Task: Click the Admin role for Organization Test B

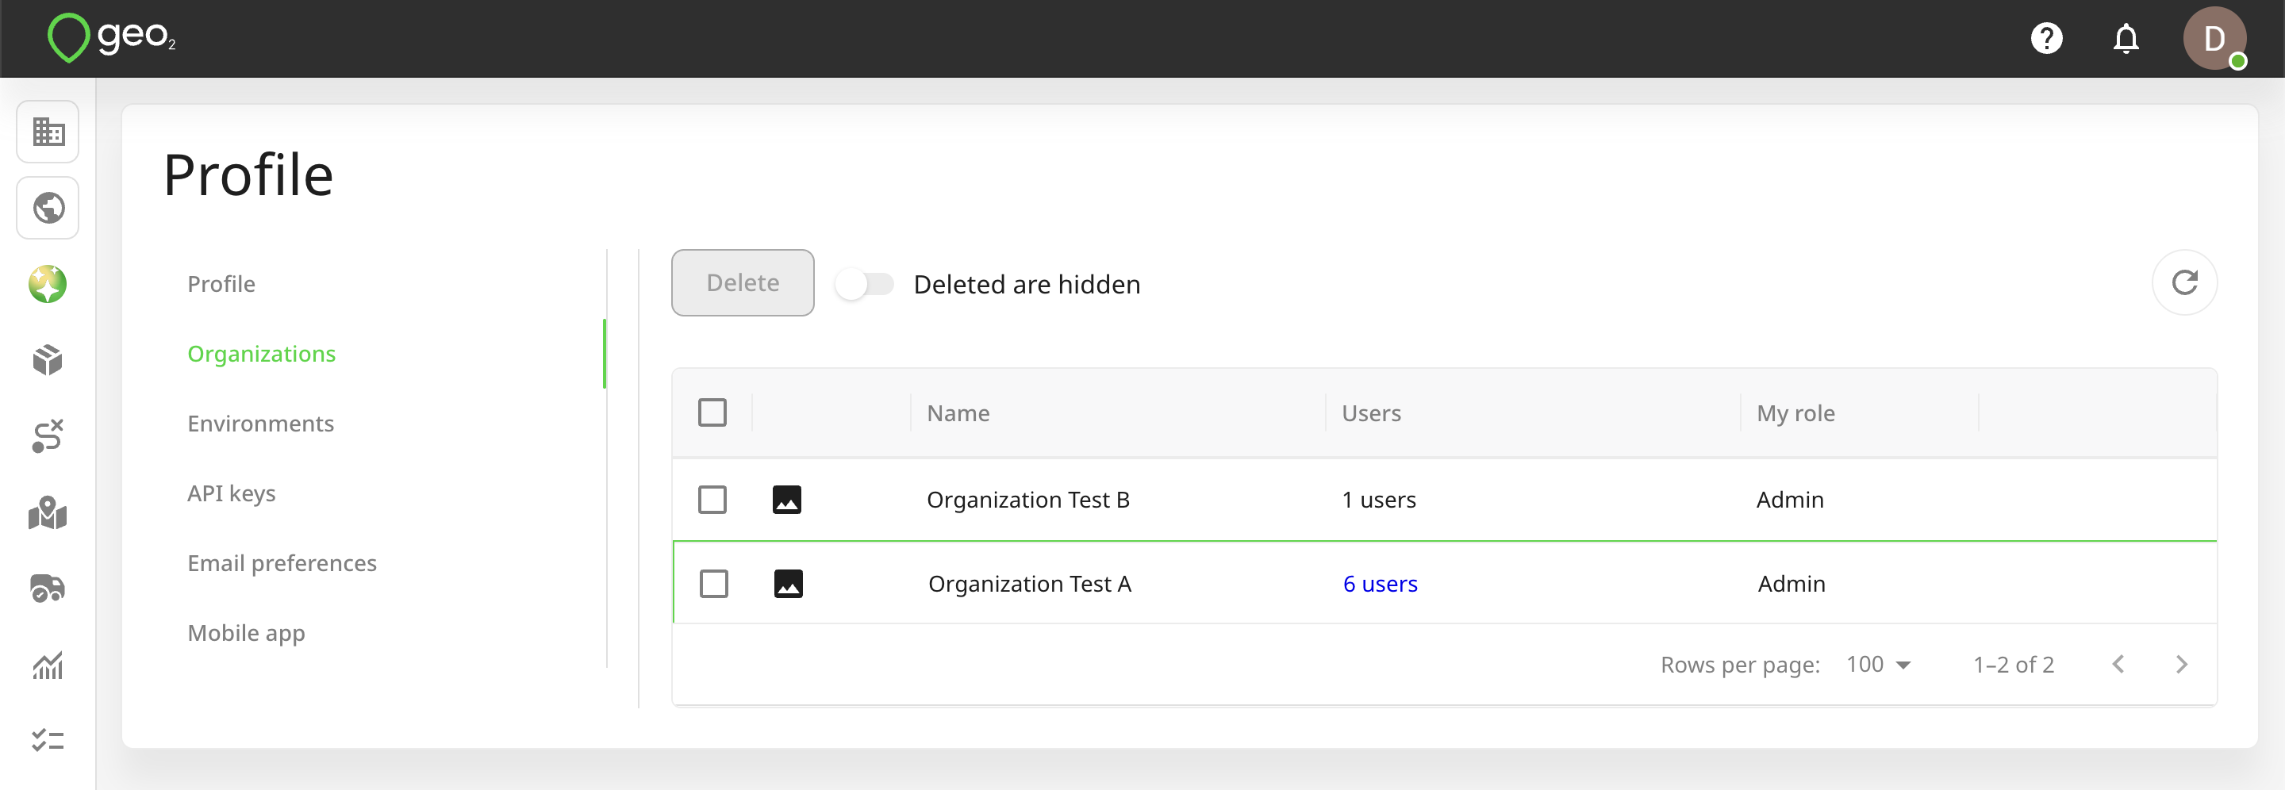Action: click(x=1790, y=500)
